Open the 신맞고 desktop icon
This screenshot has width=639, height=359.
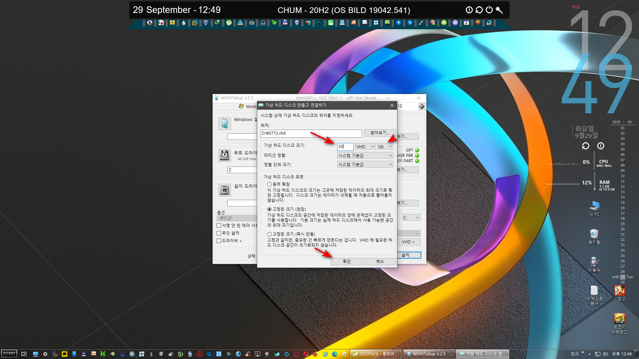click(620, 293)
